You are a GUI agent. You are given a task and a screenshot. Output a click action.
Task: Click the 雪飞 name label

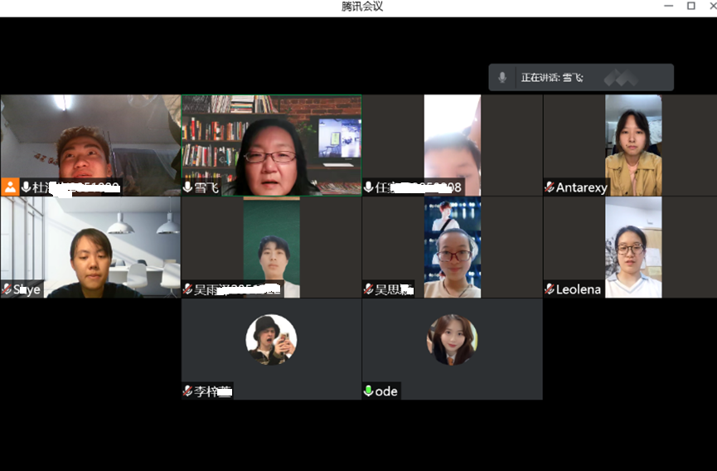pyautogui.click(x=206, y=187)
